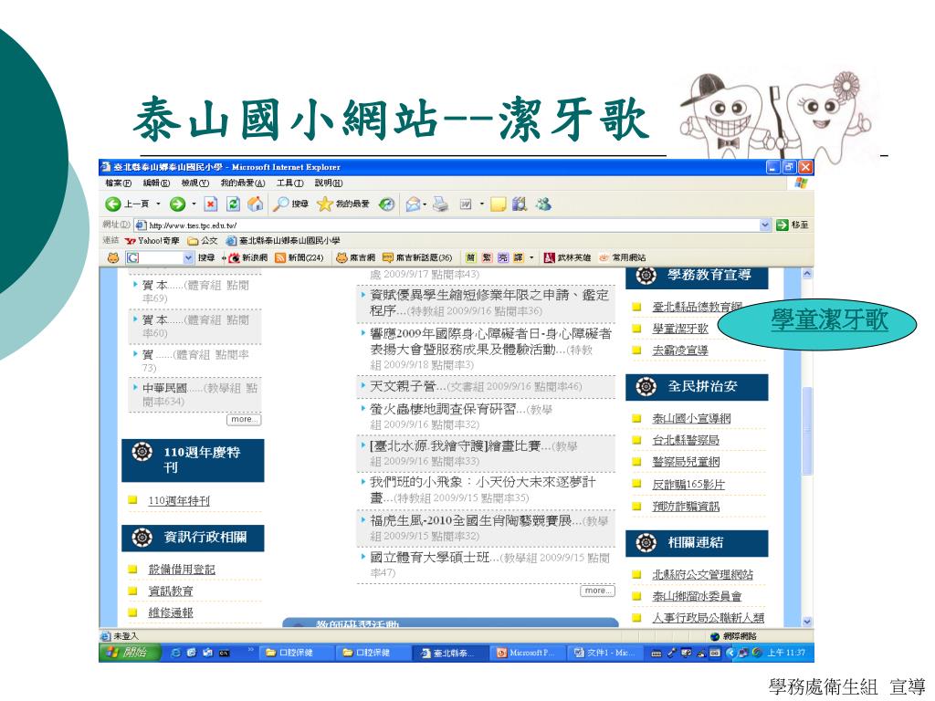Viewport: 935px width, 701px height.
Task: Open the Back button history dropdown arrow
Action: 158,204
